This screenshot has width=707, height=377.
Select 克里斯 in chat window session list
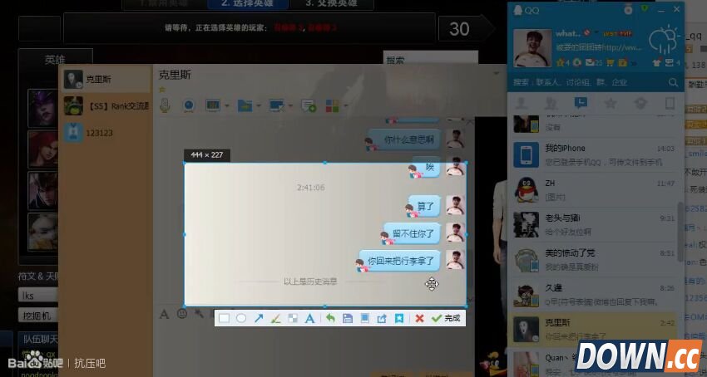tap(106, 79)
